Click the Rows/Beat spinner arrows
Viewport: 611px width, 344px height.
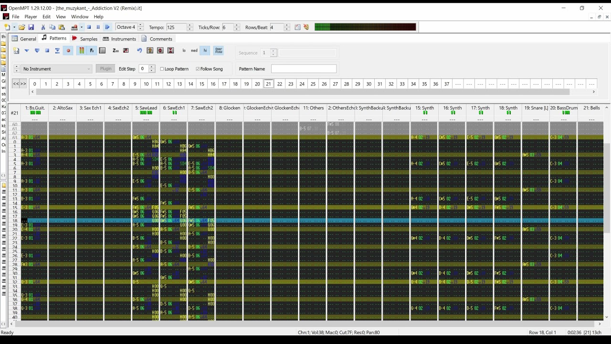(x=287, y=27)
